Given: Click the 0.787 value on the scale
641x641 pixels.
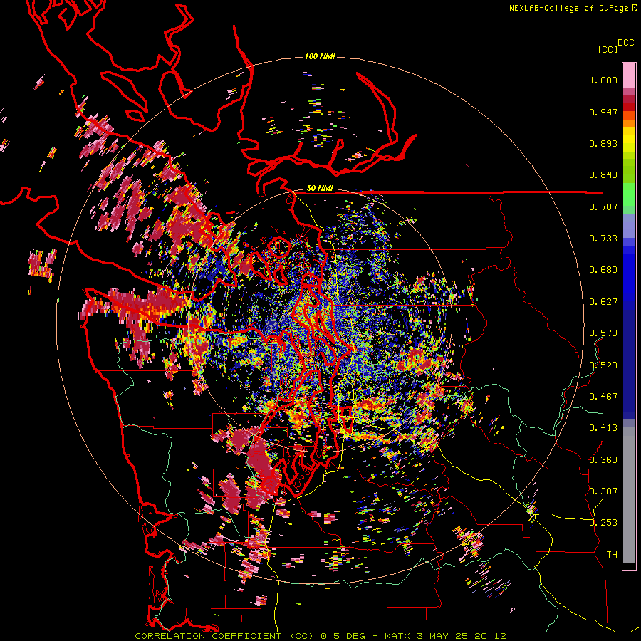Looking at the screenshot, I should coord(603,207).
